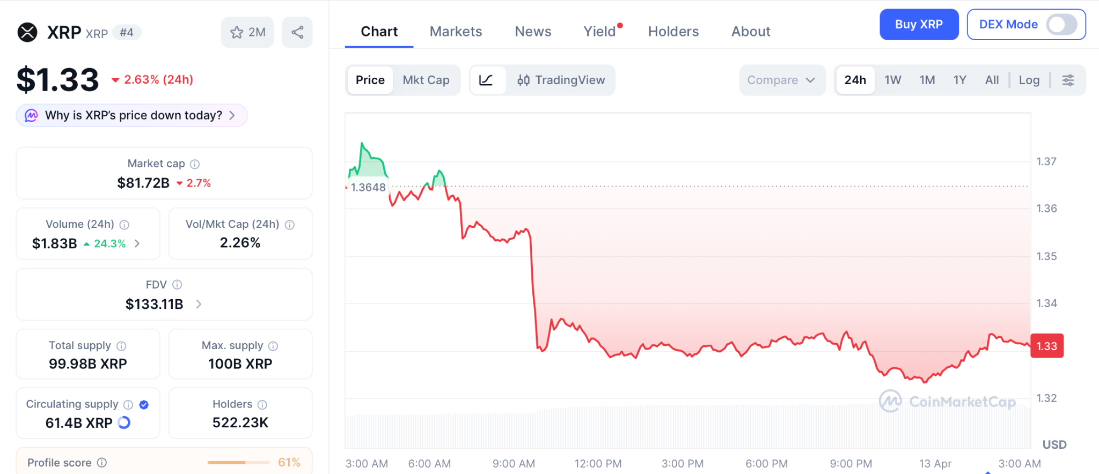Viewport: 1099px width, 474px height.
Task: Click the share icon button
Action: [297, 32]
